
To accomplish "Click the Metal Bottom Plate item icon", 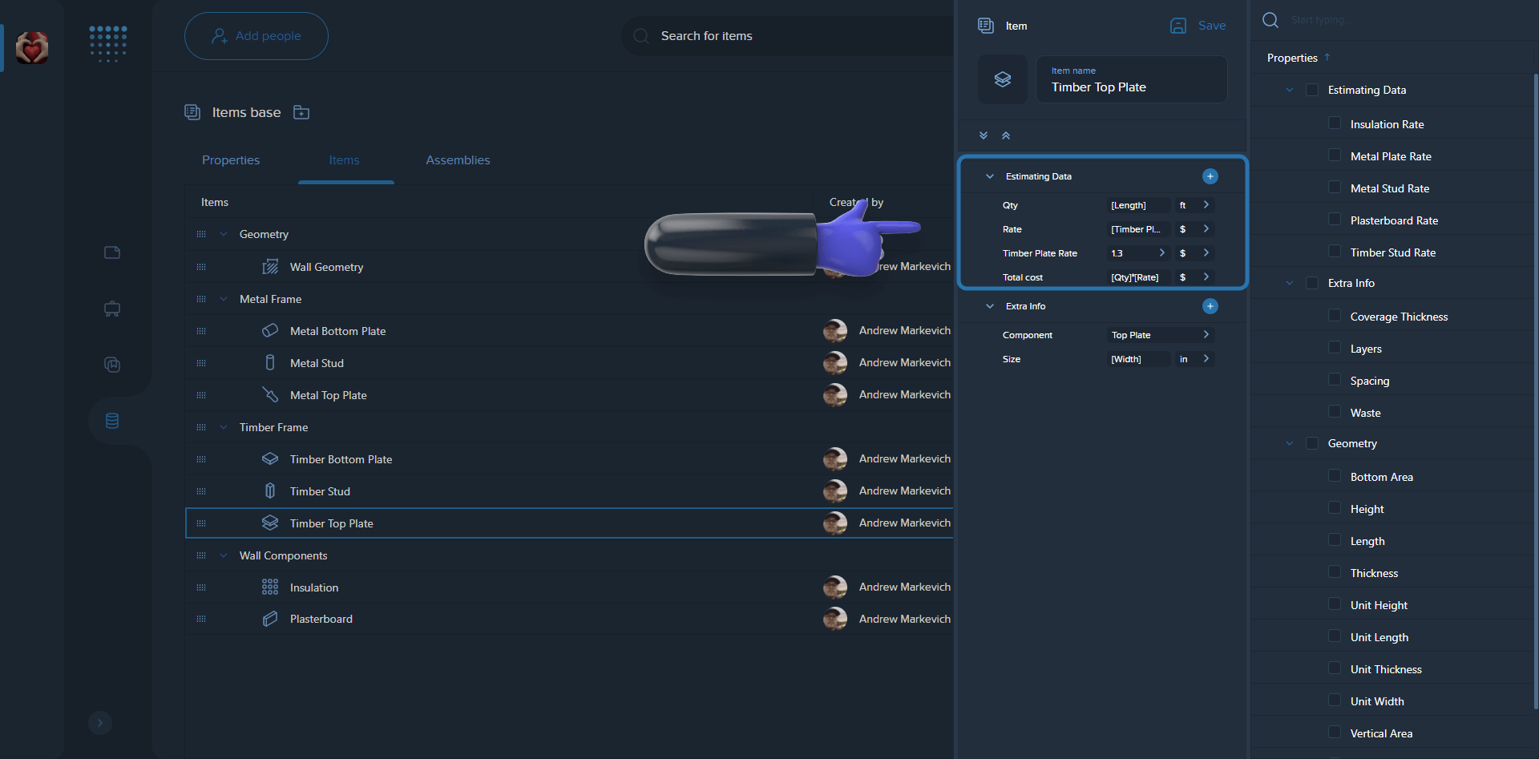I will pos(270,330).
